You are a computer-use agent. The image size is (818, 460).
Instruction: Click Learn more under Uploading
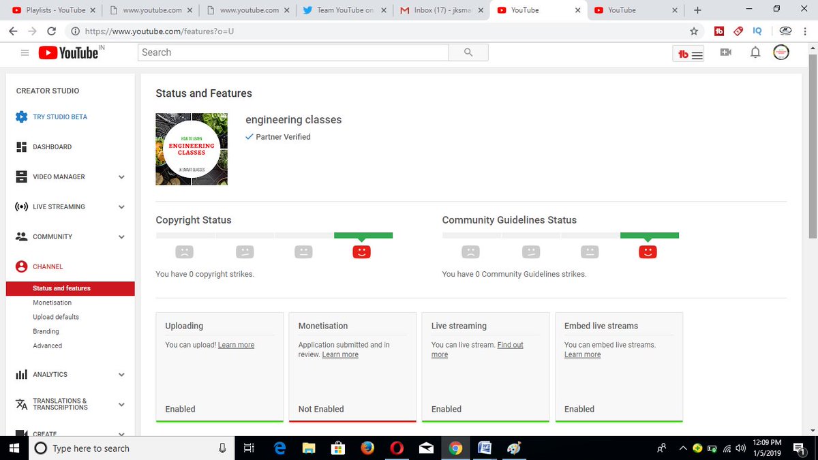click(x=236, y=345)
